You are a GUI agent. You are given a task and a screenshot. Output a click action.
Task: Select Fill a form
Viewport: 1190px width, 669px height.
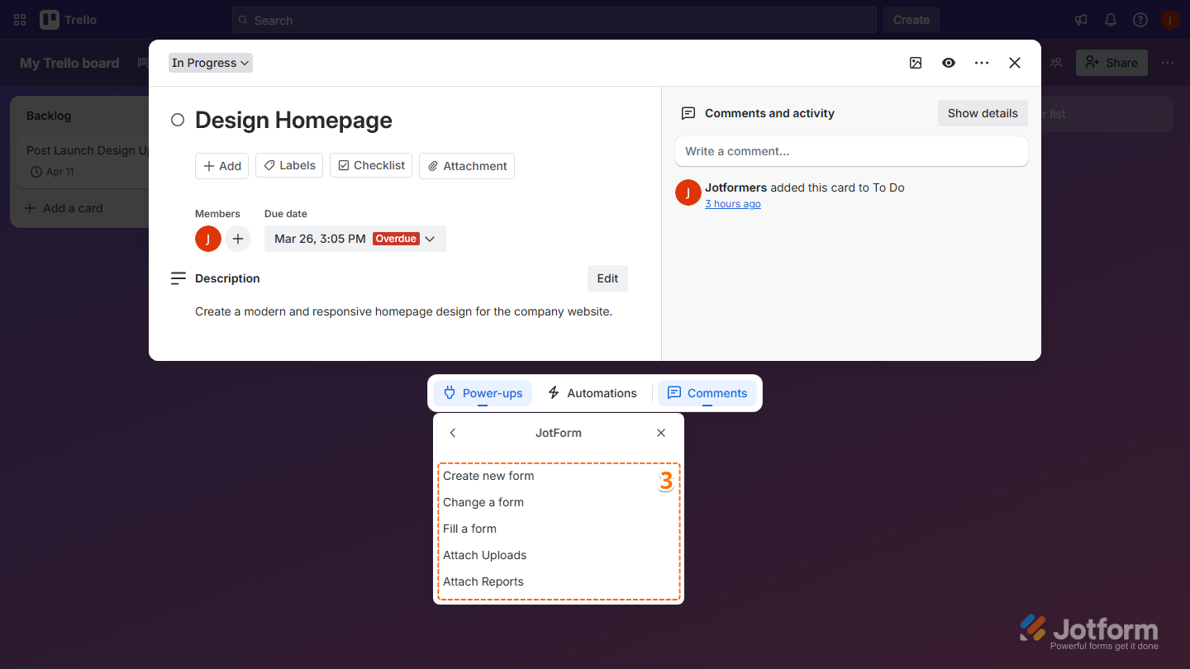click(469, 529)
